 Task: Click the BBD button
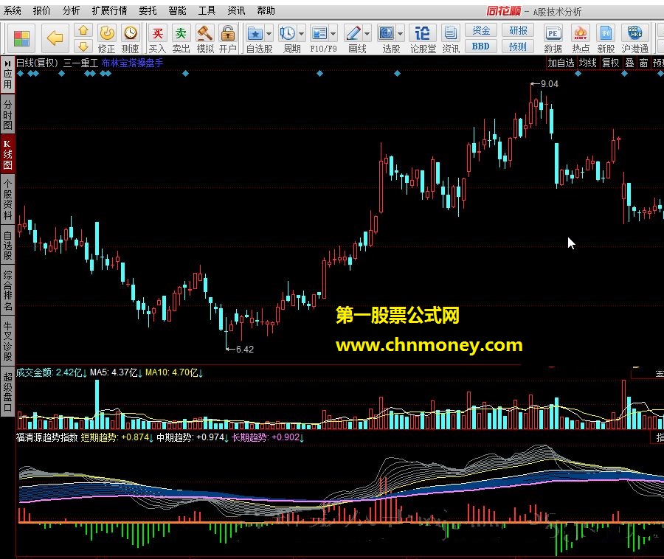tap(480, 46)
